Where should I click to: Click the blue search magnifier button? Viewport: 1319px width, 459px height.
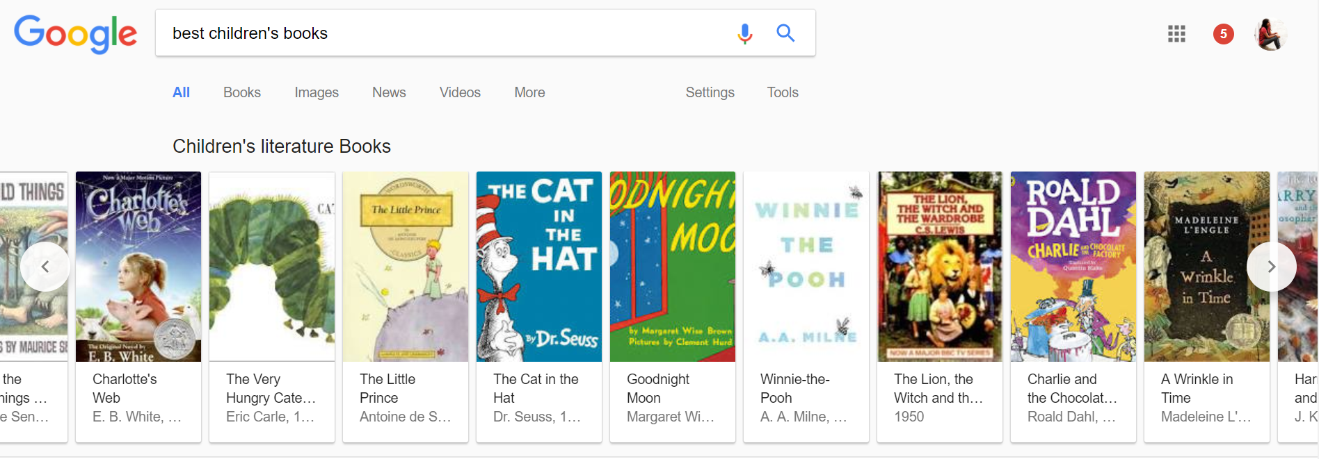click(x=785, y=33)
